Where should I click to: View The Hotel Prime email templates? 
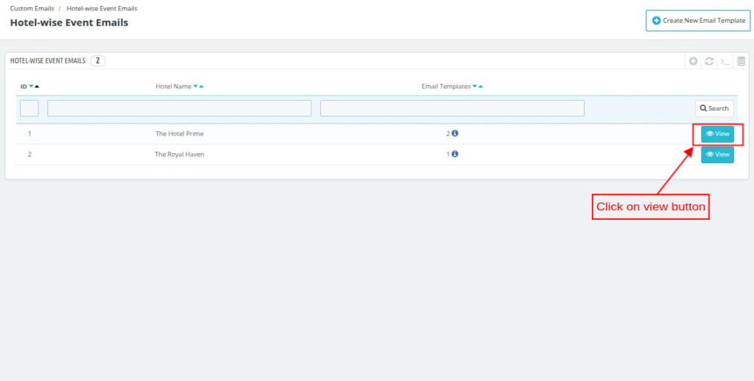tap(717, 134)
